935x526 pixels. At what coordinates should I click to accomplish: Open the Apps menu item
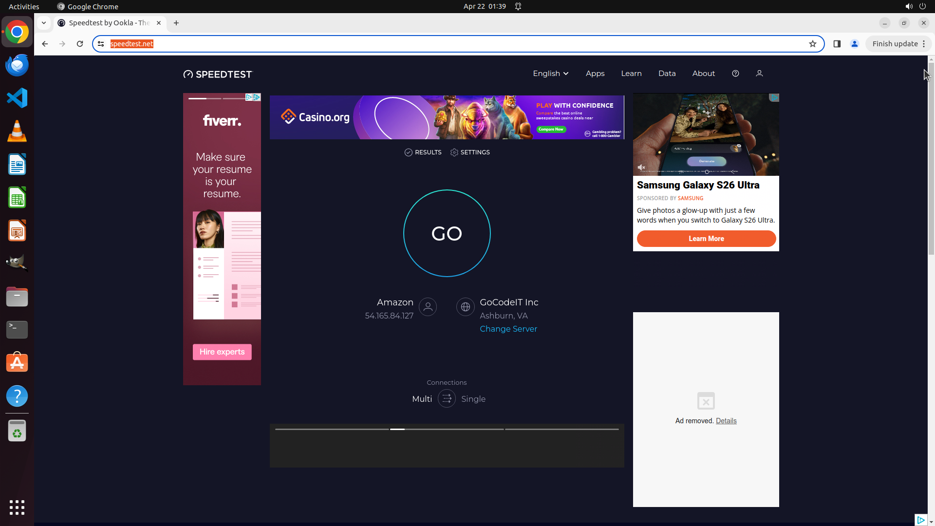595,74
